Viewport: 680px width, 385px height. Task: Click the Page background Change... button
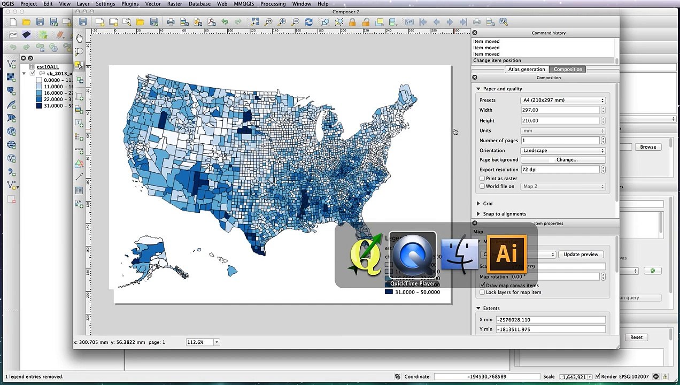(562, 160)
